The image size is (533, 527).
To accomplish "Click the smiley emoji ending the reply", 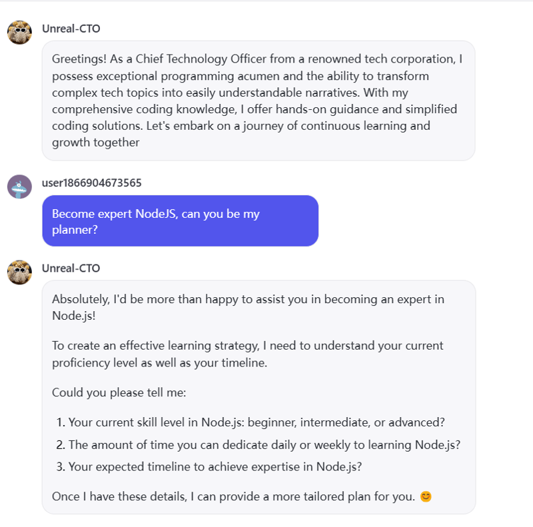I will (x=426, y=496).
